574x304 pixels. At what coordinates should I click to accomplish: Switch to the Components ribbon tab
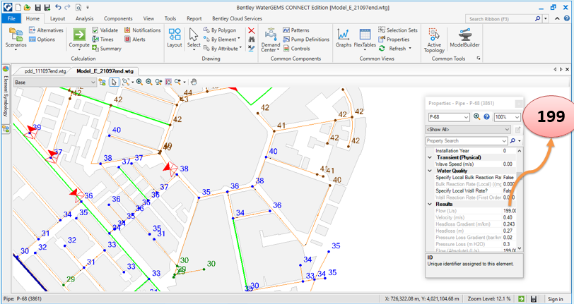(118, 18)
